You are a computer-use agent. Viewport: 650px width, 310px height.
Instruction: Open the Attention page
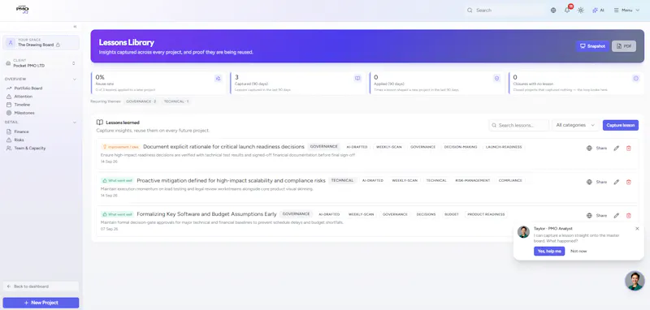point(24,97)
